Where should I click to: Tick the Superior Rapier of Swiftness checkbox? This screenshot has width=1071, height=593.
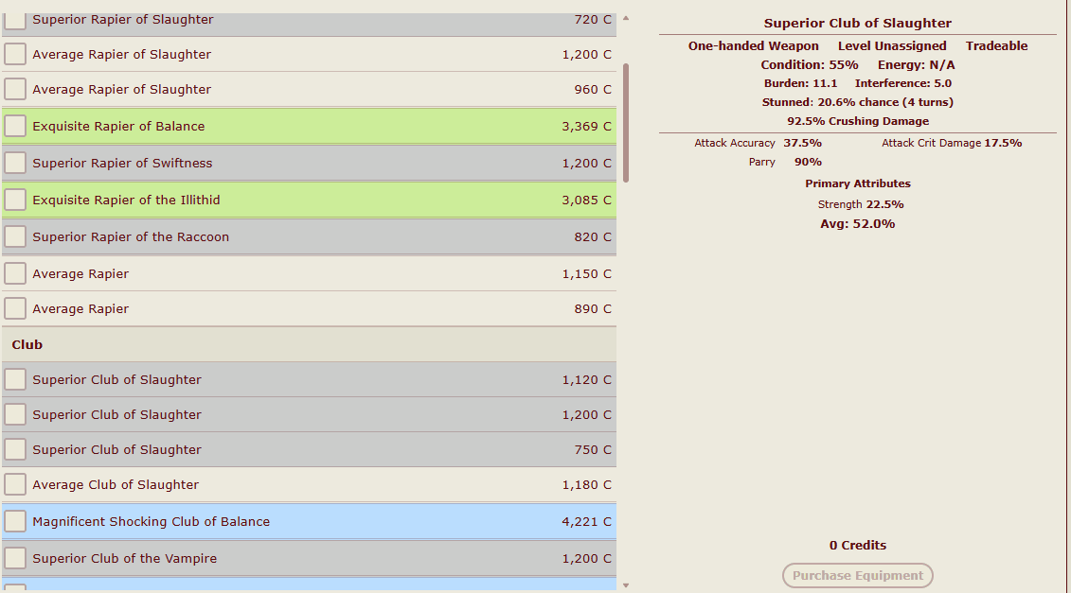click(15, 163)
